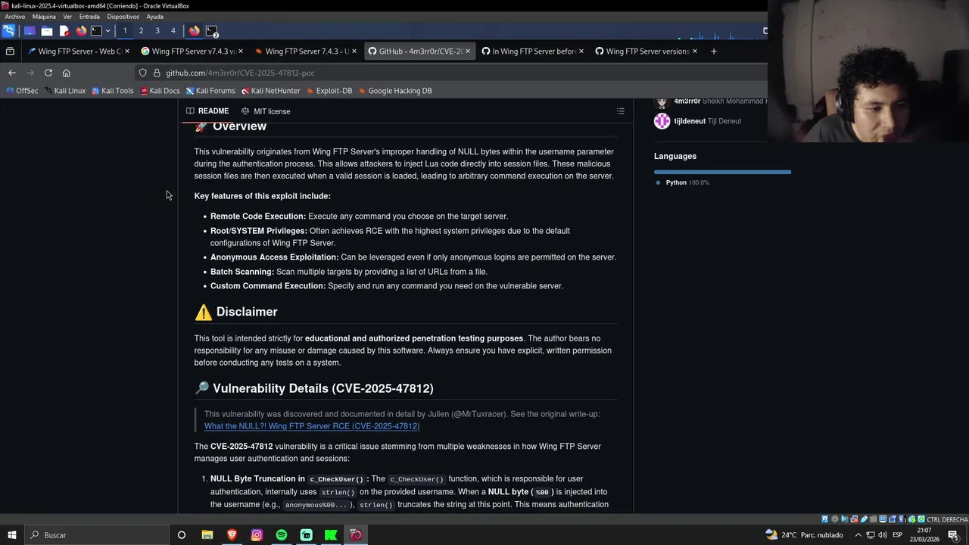Click the Buscar taskbar search box
The height and width of the screenshot is (545, 969).
(x=97, y=535)
